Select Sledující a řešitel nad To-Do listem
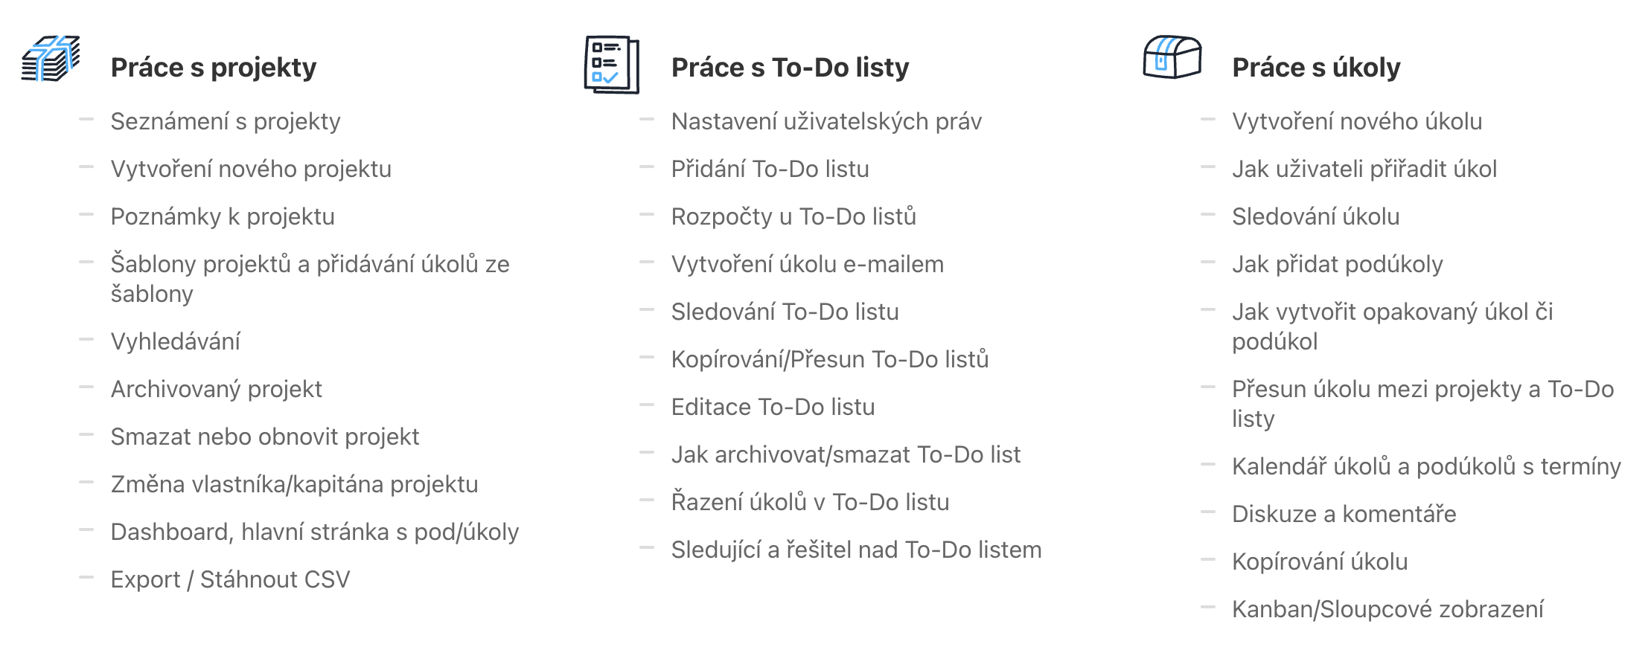The height and width of the screenshot is (647, 1648). [856, 550]
